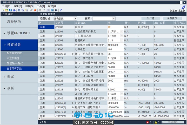Expand the 告警 alarm panel

point(43,122)
